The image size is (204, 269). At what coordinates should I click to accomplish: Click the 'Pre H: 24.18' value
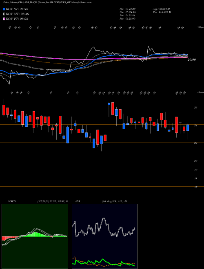129,12
